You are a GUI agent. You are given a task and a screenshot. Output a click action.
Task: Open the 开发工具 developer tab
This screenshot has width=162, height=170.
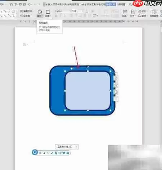coord(91,4)
